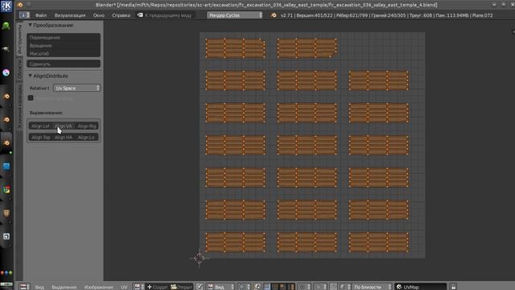Click the Сдвинуть button

click(x=64, y=64)
